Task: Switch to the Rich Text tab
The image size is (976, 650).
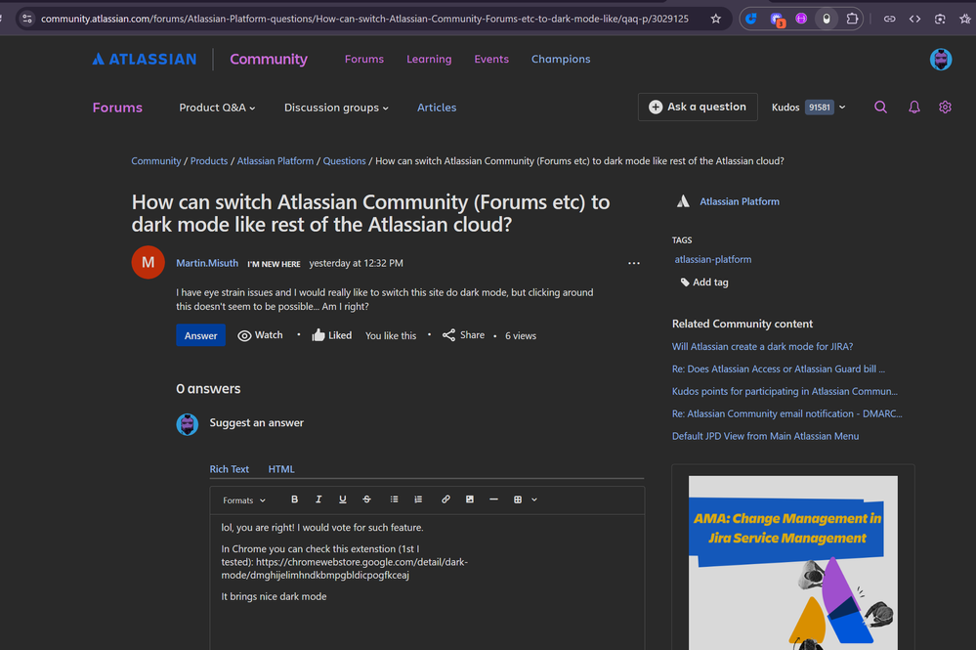Action: coord(229,469)
